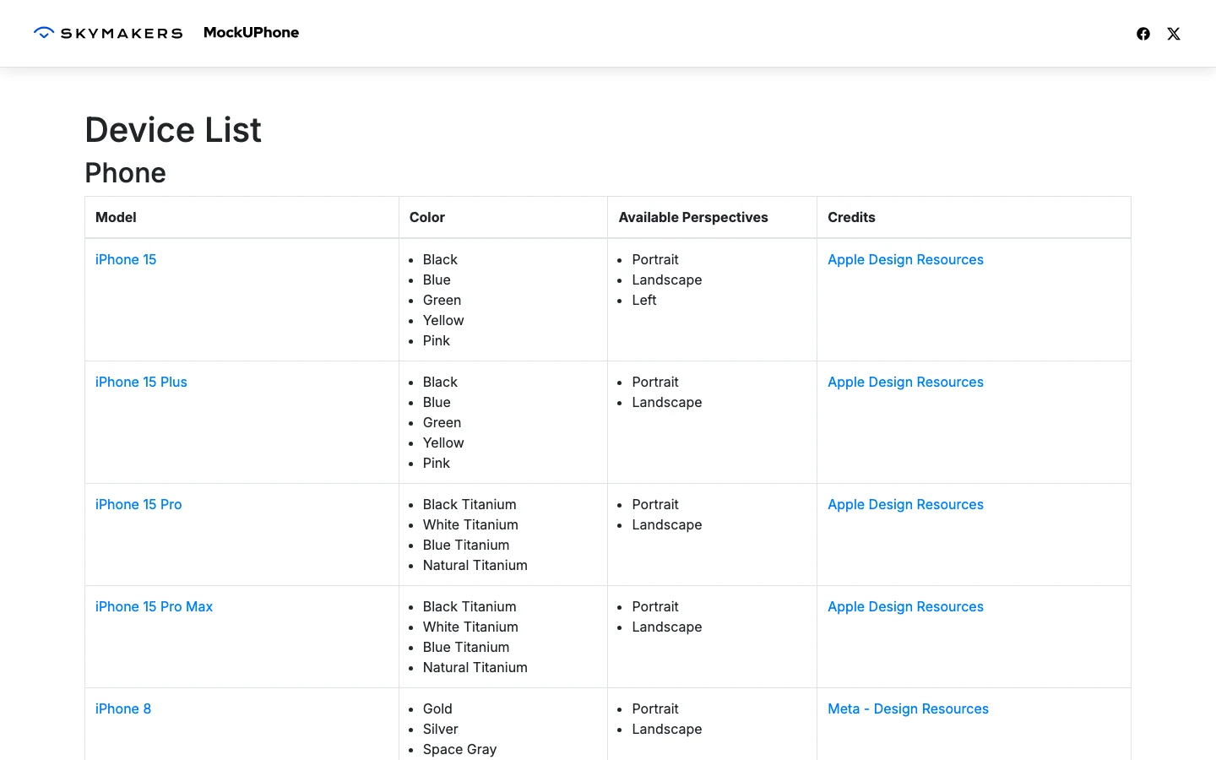This screenshot has height=760, width=1216.
Task: Click the Device List heading
Action: (x=173, y=130)
